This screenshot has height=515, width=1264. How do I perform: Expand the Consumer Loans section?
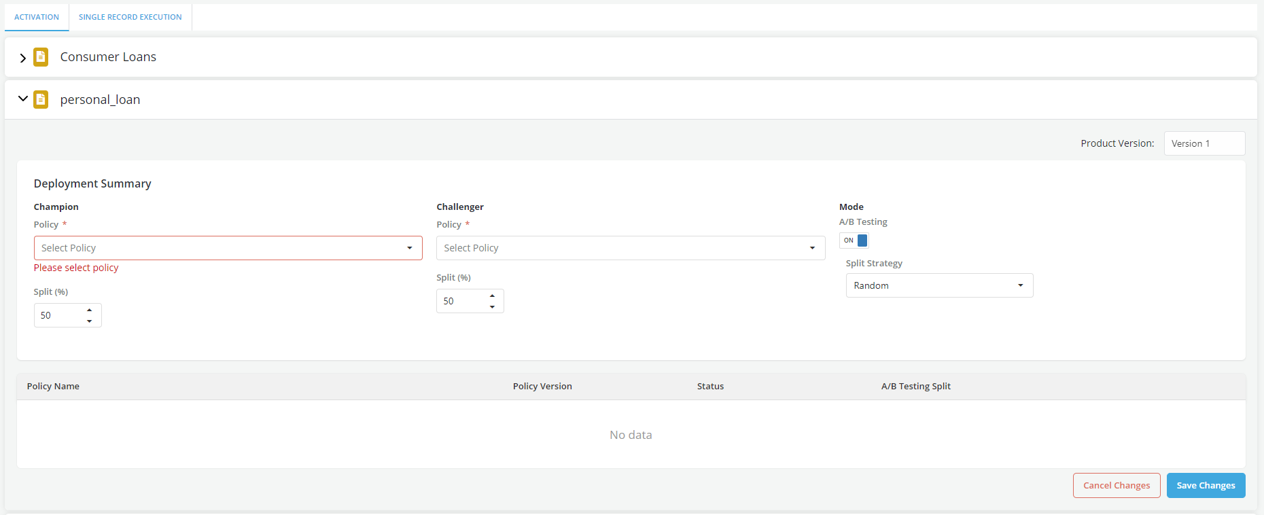point(22,58)
